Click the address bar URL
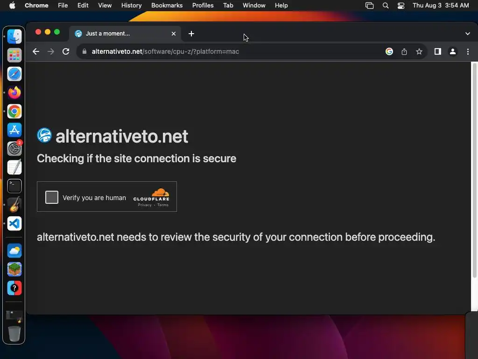This screenshot has width=478, height=359. [x=166, y=51]
